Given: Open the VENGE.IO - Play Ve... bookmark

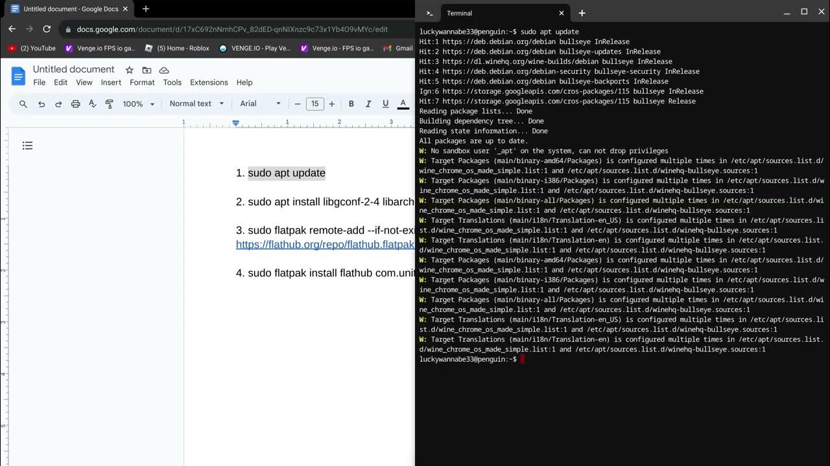Looking at the screenshot, I should (x=255, y=48).
